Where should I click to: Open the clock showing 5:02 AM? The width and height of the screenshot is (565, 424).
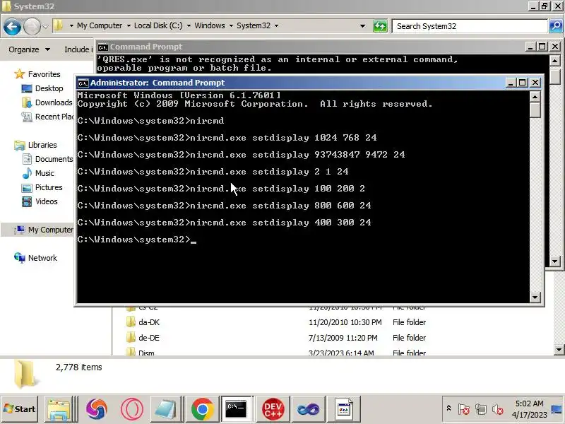pos(529,409)
